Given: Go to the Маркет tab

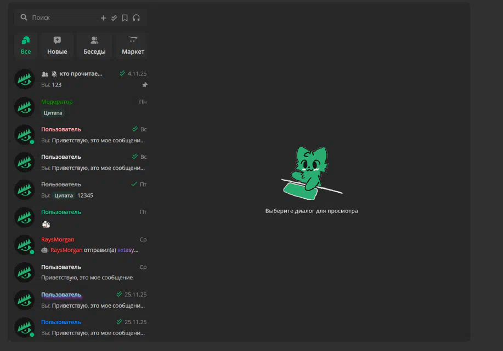Looking at the screenshot, I should coord(133,46).
